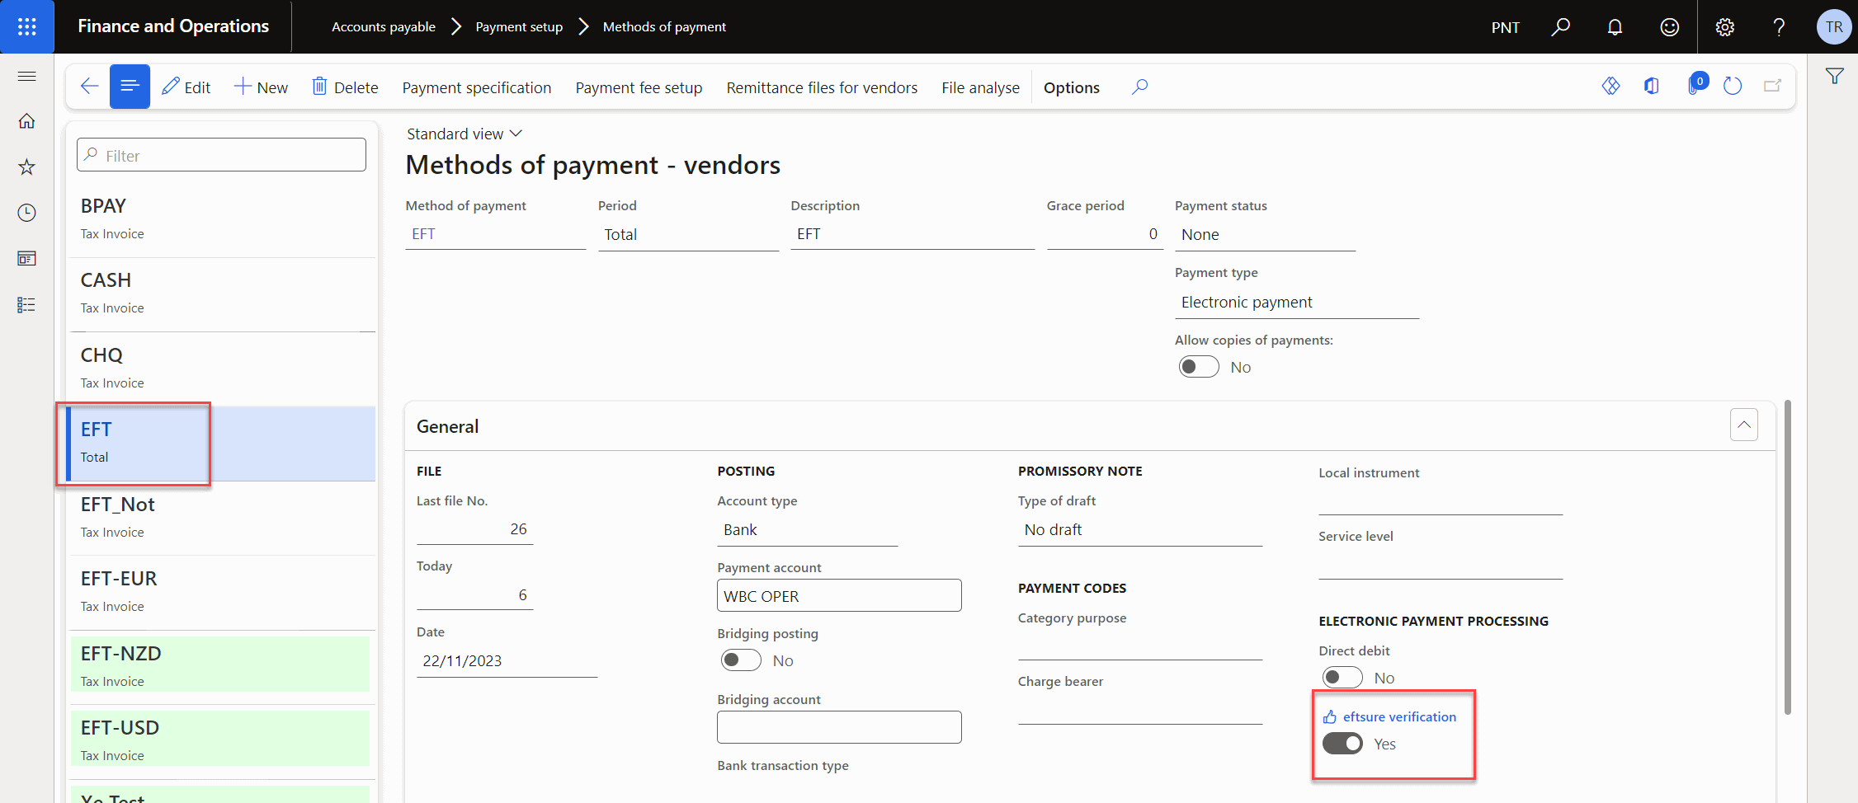This screenshot has height=803, width=1858.
Task: Click the Edit button
Action: tap(186, 87)
